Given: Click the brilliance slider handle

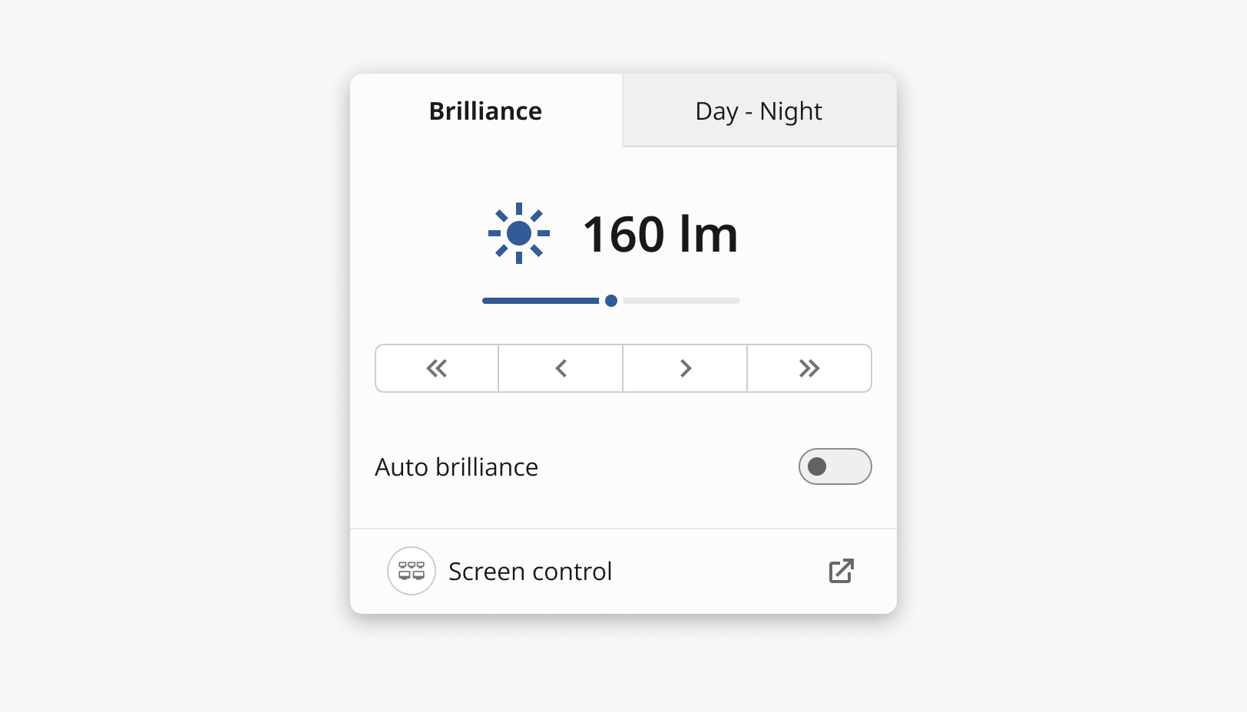Looking at the screenshot, I should (x=611, y=301).
